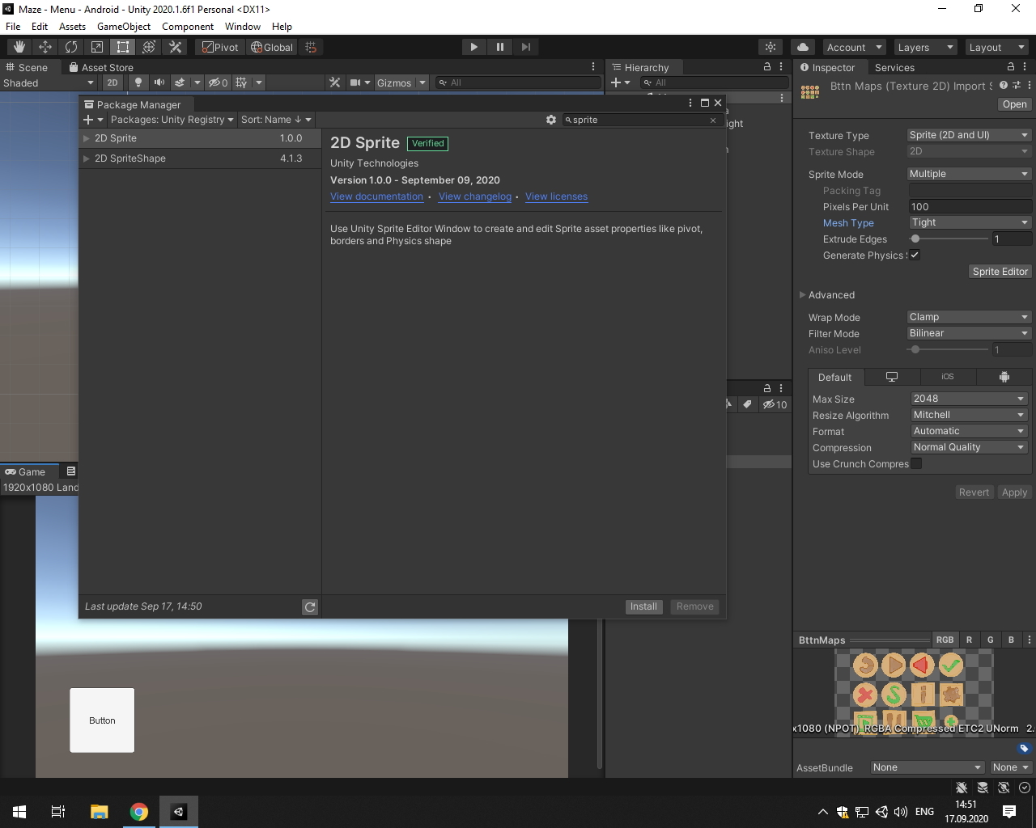Select the Rect tool
Viewport: 1036px width, 828px height.
pos(123,47)
